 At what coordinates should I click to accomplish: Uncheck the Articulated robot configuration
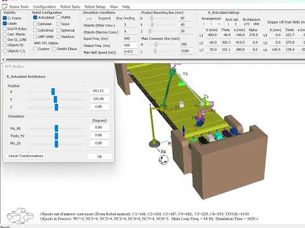click(x=36, y=18)
